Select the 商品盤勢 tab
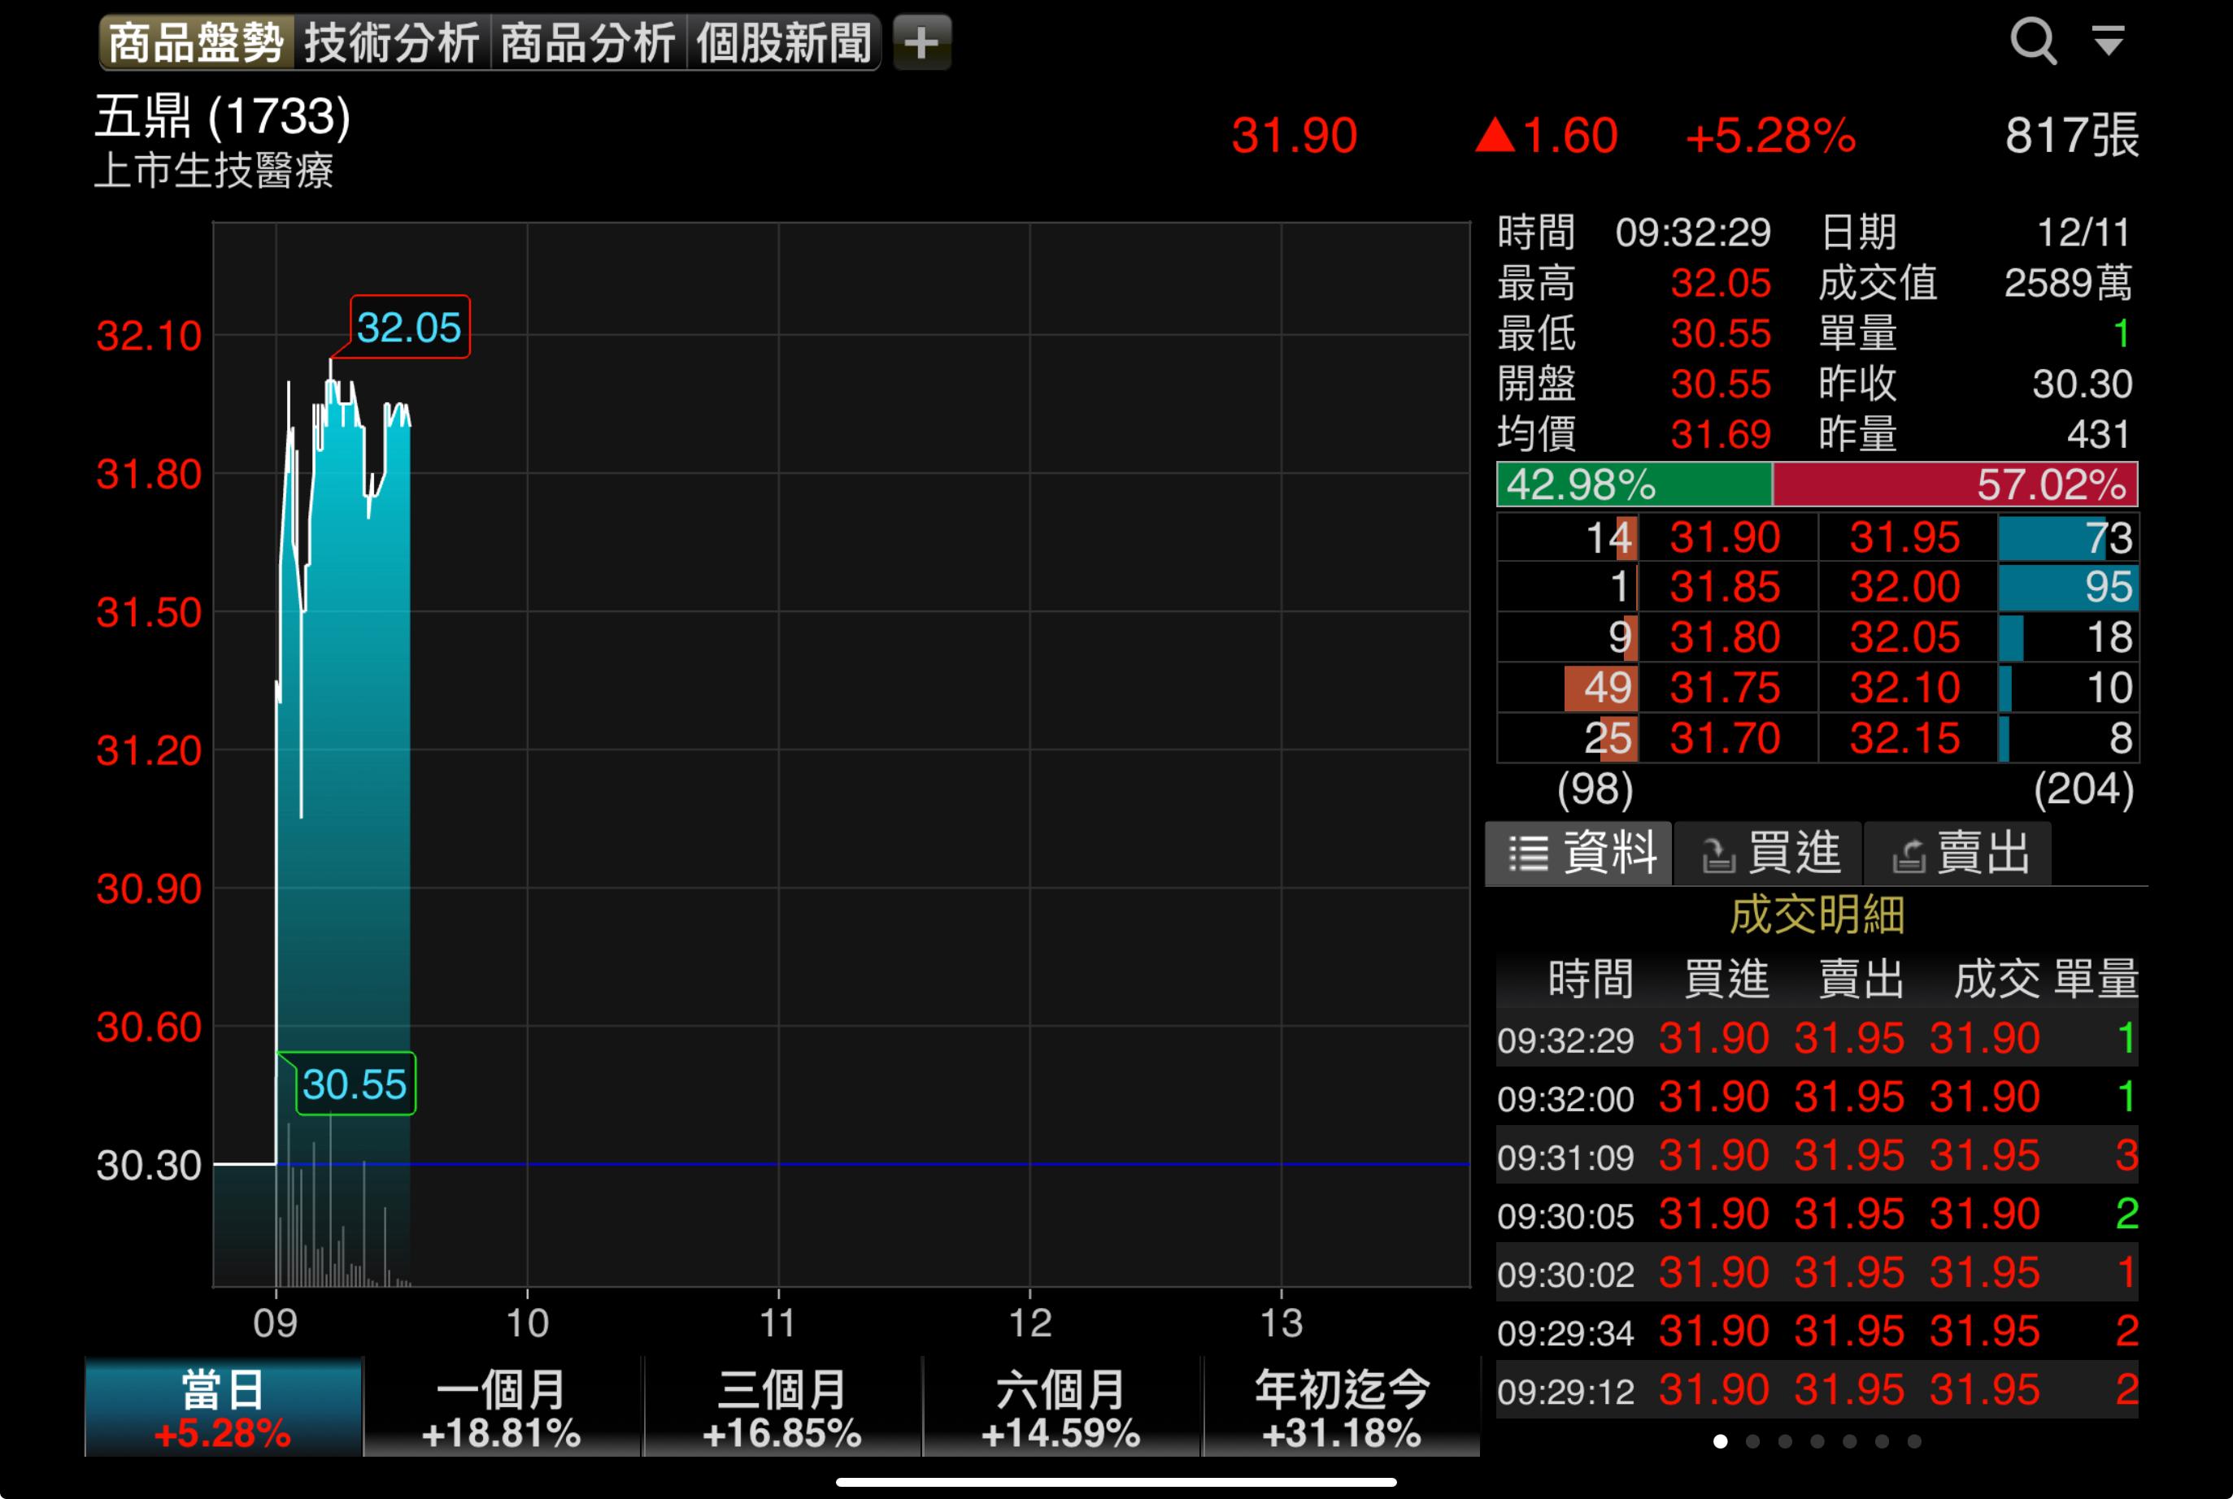 point(196,43)
